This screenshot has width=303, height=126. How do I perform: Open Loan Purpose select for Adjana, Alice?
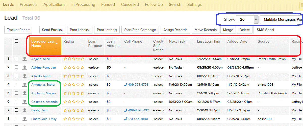pyautogui.click(x=93, y=59)
